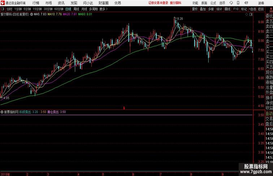This screenshot has height=176, width=273.
Task: Add stock via +自选 button
Action: pyautogui.click(x=252, y=9)
